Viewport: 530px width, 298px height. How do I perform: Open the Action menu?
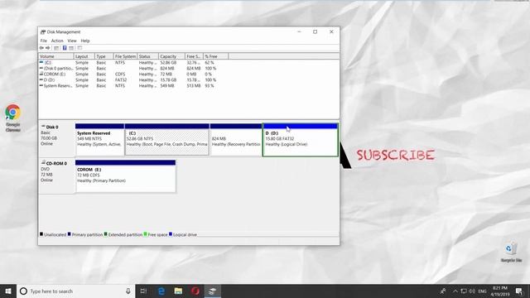pyautogui.click(x=57, y=41)
